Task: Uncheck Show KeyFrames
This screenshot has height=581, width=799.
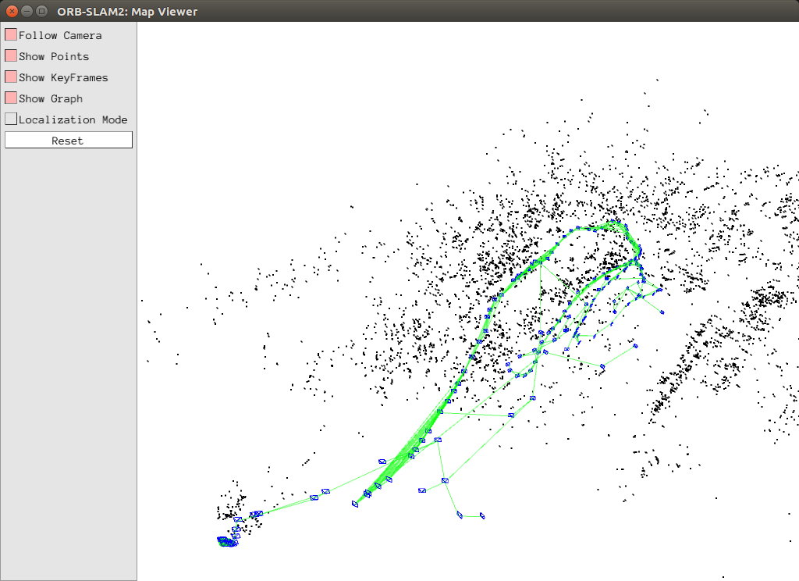Action: [x=11, y=77]
